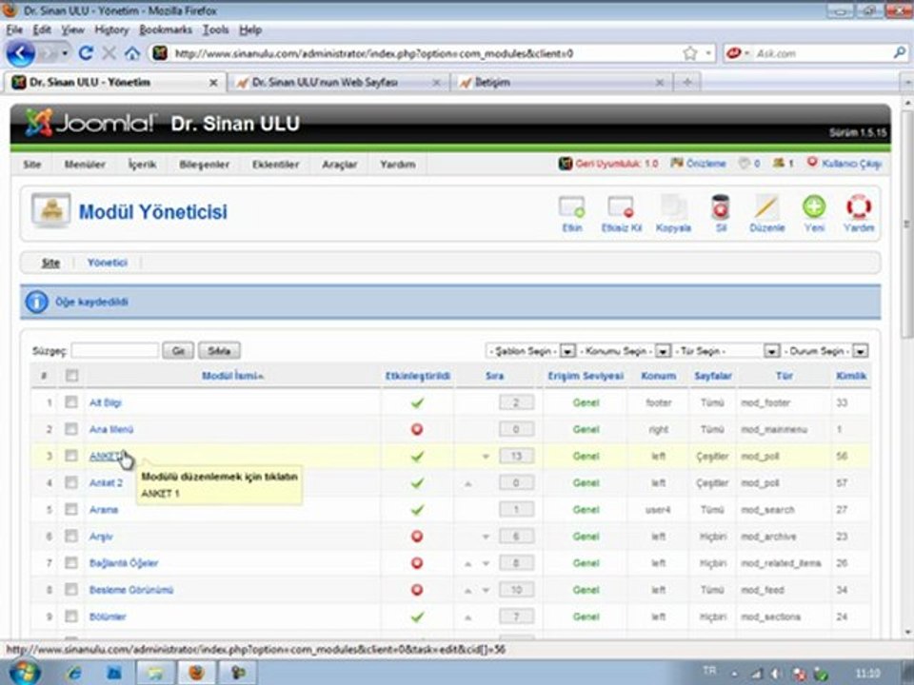The width and height of the screenshot is (914, 685).
Task: Click the Sil trash delete icon
Action: 721,207
